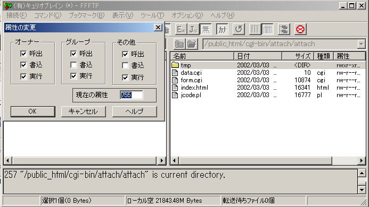The width and height of the screenshot is (369, 207).
Task: Sort by 属性 column header
Action: 349,56
